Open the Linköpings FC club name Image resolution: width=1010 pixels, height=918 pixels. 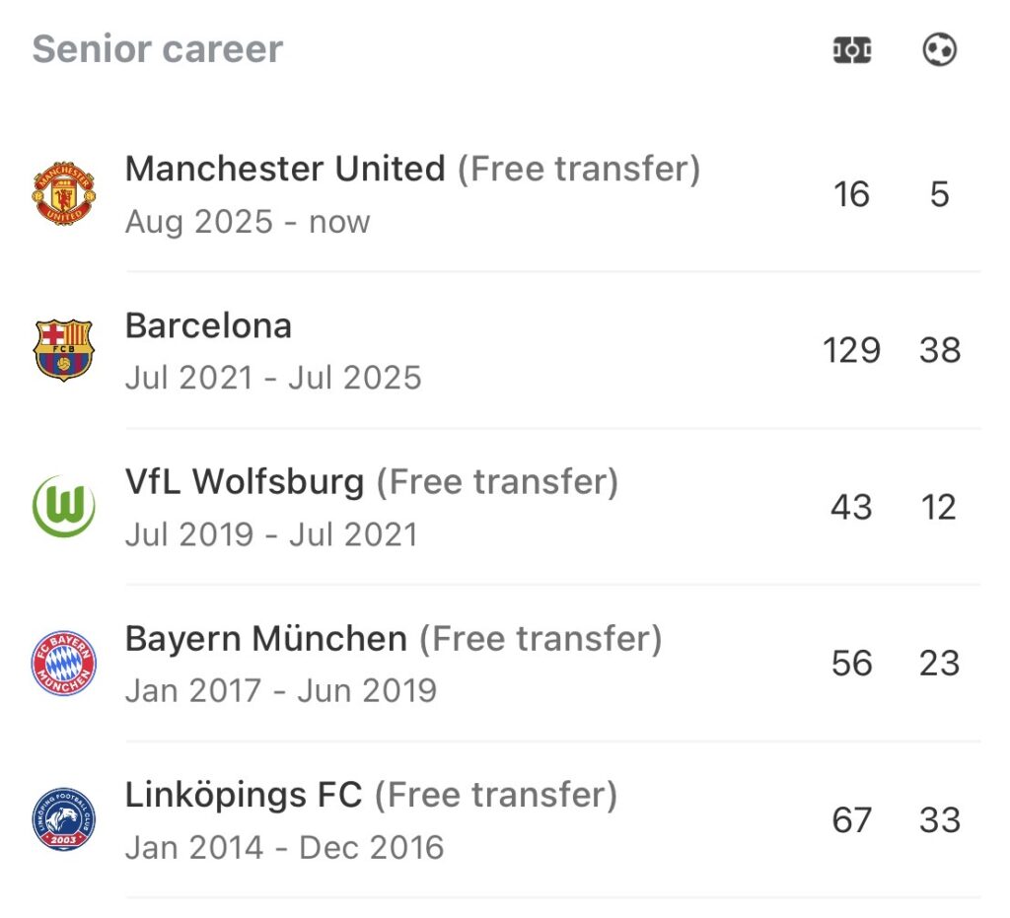pyautogui.click(x=244, y=795)
